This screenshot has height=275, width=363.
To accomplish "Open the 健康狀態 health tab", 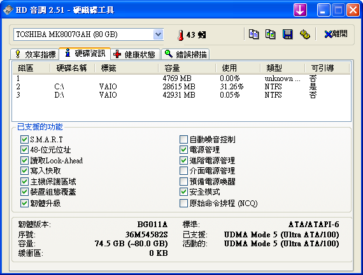I will click(x=135, y=54).
